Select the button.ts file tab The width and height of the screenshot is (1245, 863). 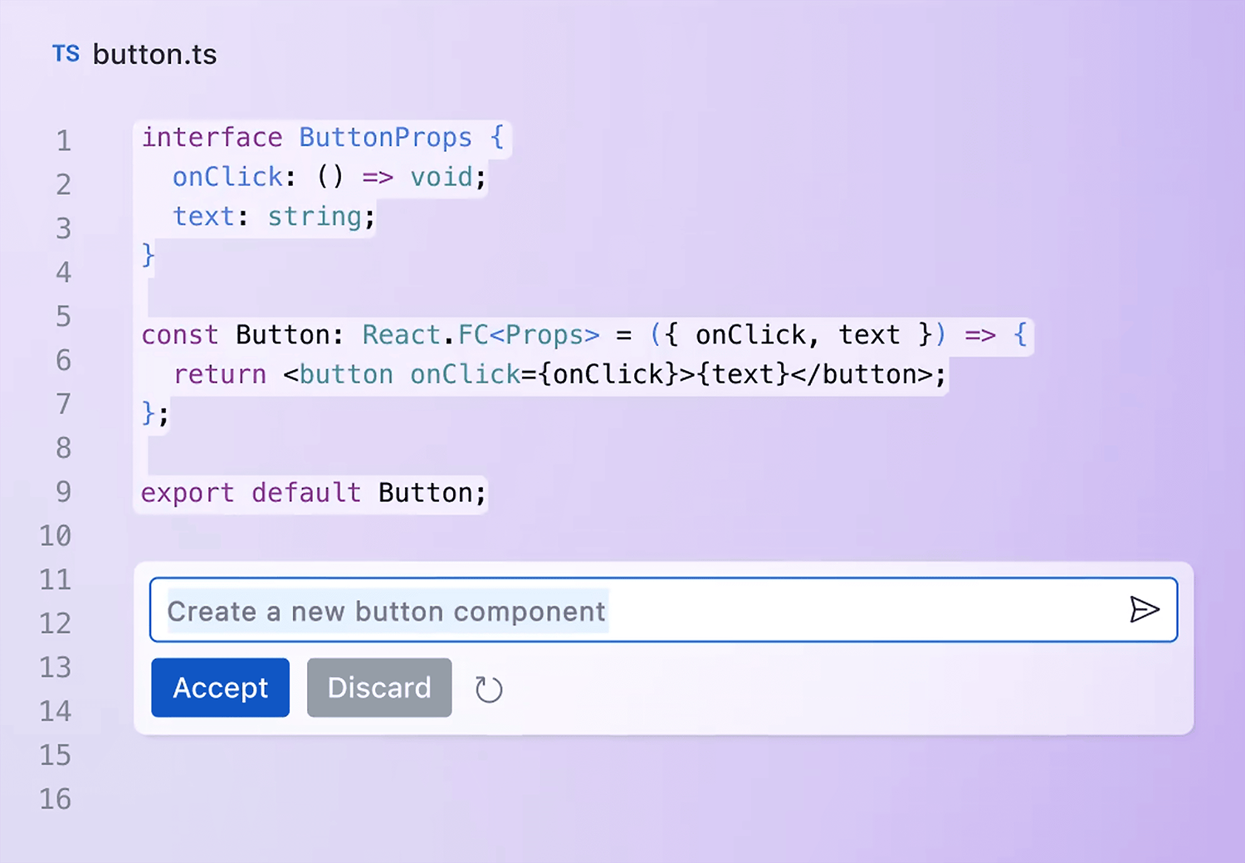coord(134,54)
